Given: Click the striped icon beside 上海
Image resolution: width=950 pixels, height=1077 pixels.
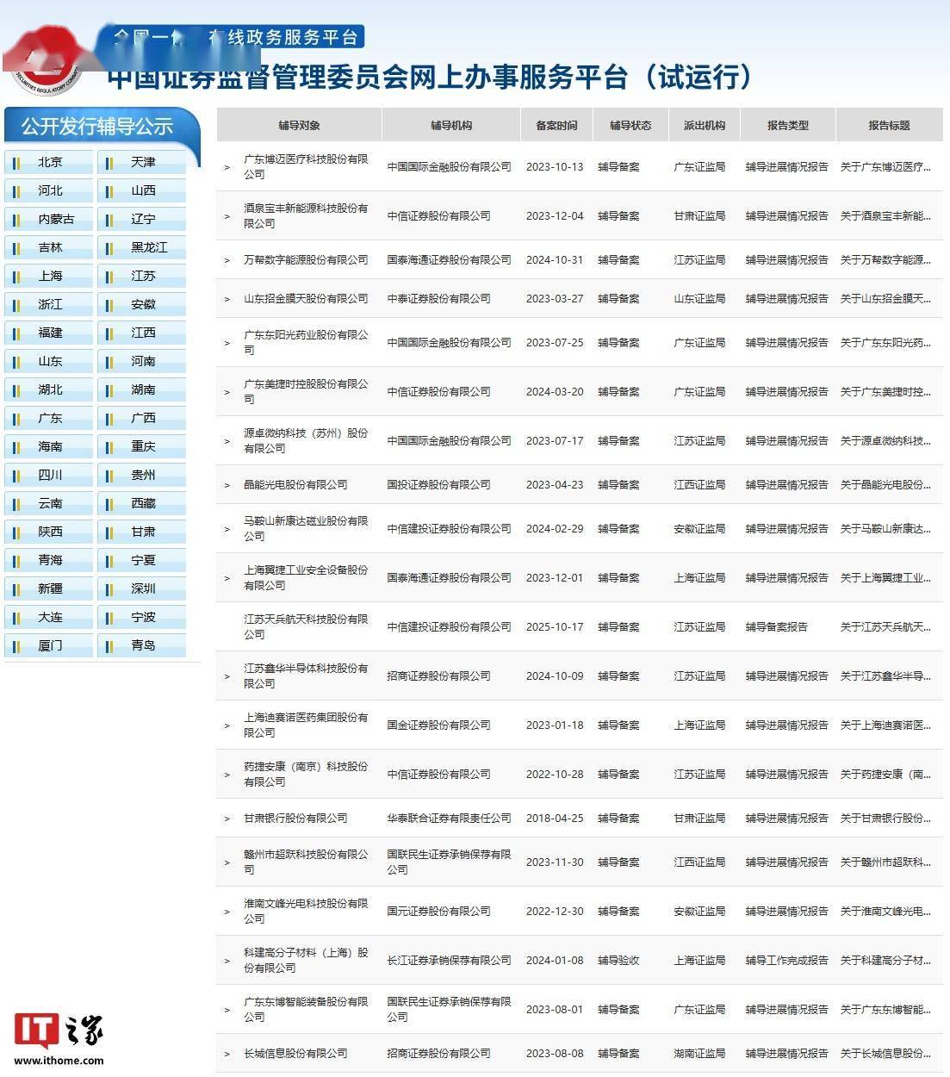Looking at the screenshot, I should [x=16, y=277].
